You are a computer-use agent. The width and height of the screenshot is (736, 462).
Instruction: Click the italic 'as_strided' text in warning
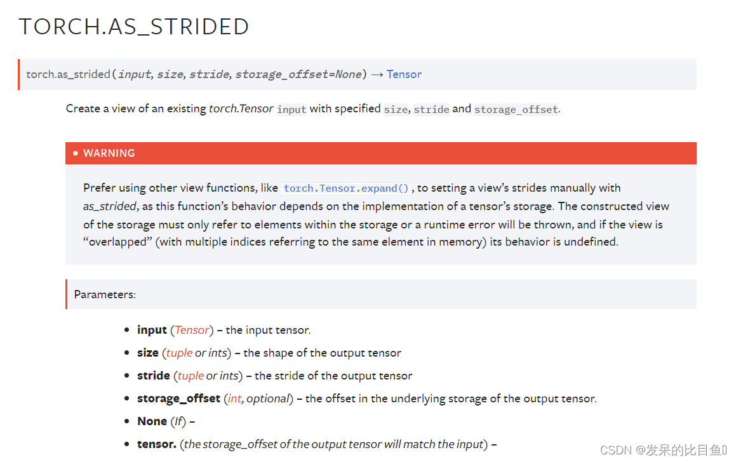coord(110,206)
